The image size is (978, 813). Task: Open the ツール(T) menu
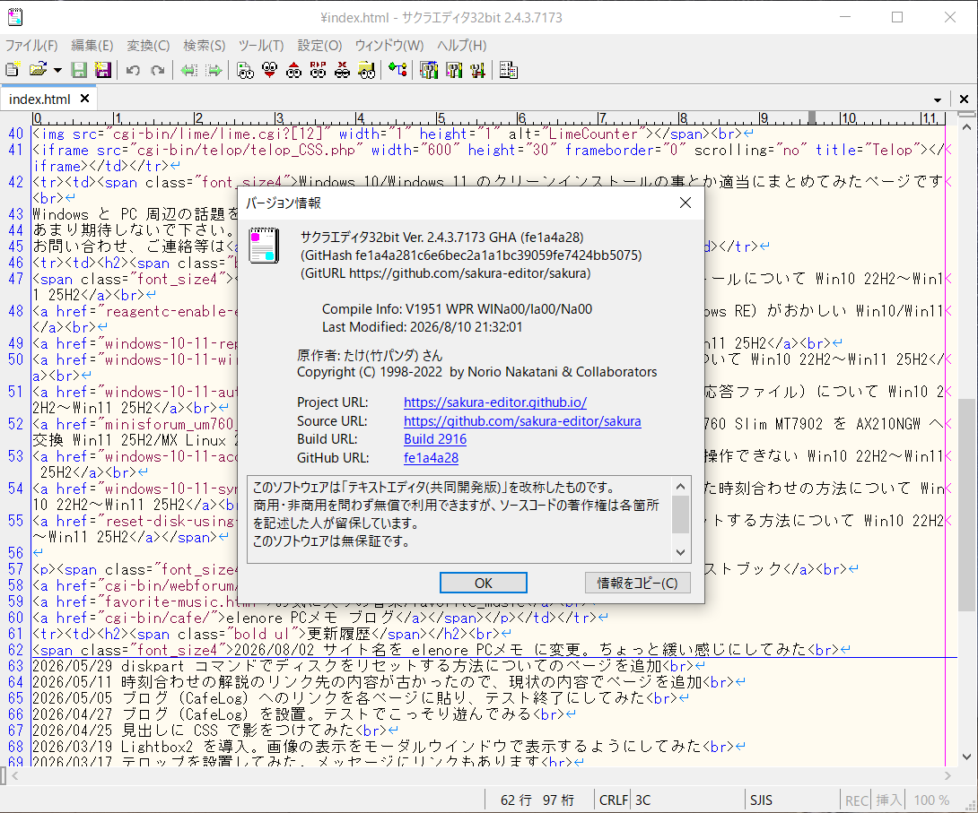[261, 46]
